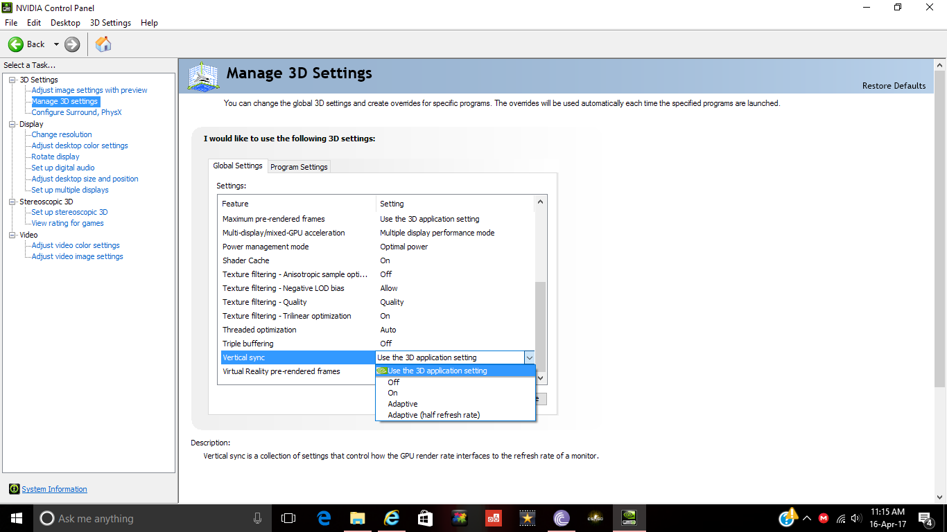Click the settings list scrollbar up arrow
Image resolution: width=947 pixels, height=532 pixels.
click(x=541, y=202)
